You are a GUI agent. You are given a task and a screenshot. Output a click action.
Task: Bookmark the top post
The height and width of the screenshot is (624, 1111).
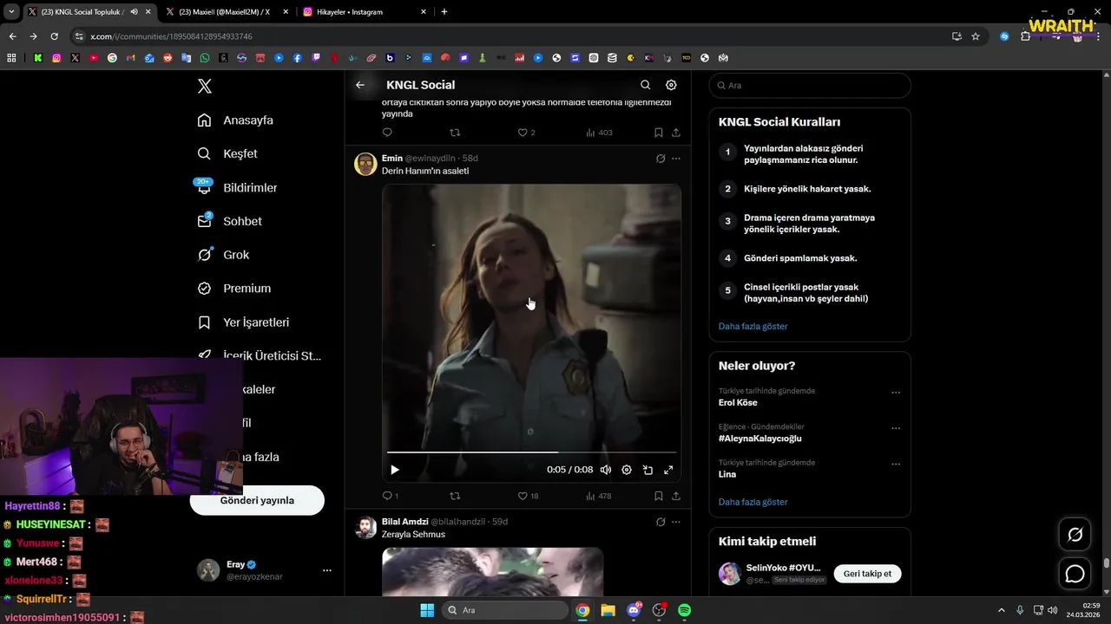[x=659, y=133]
